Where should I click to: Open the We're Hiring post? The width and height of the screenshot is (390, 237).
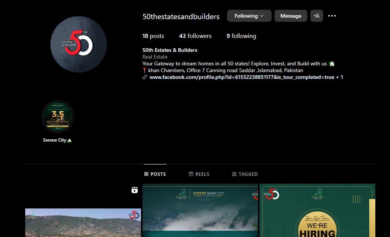coord(317,210)
